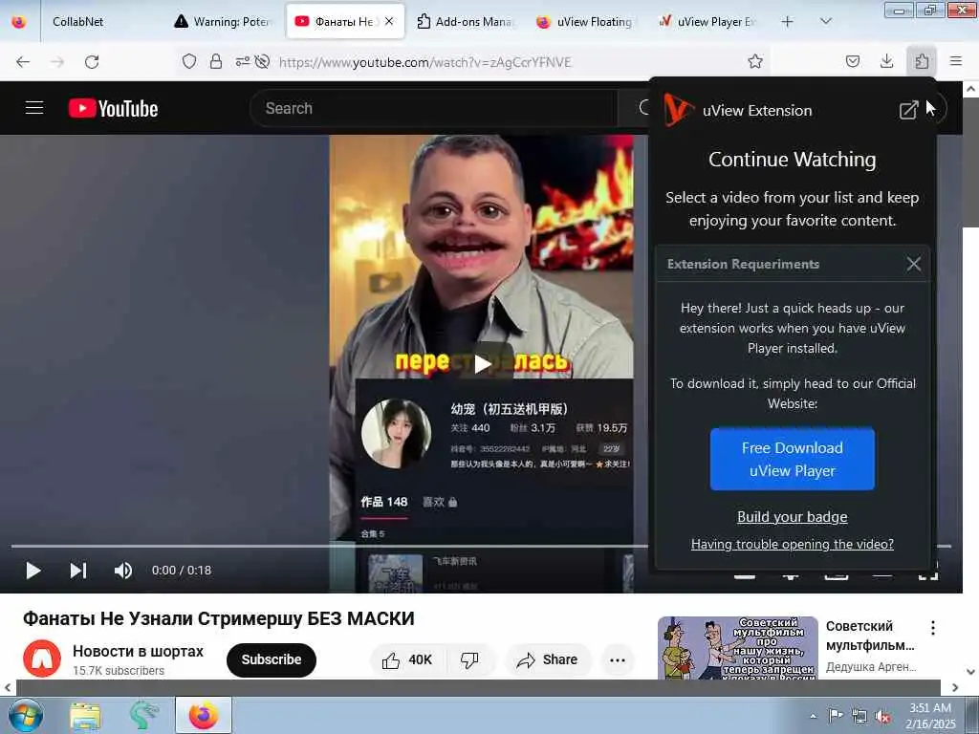This screenshot has width=979, height=734.
Task: Switch to the uView Floating tab
Action: click(585, 22)
